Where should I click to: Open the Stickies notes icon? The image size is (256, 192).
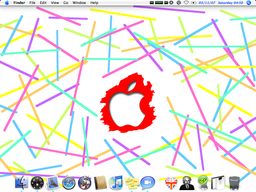click(x=132, y=183)
